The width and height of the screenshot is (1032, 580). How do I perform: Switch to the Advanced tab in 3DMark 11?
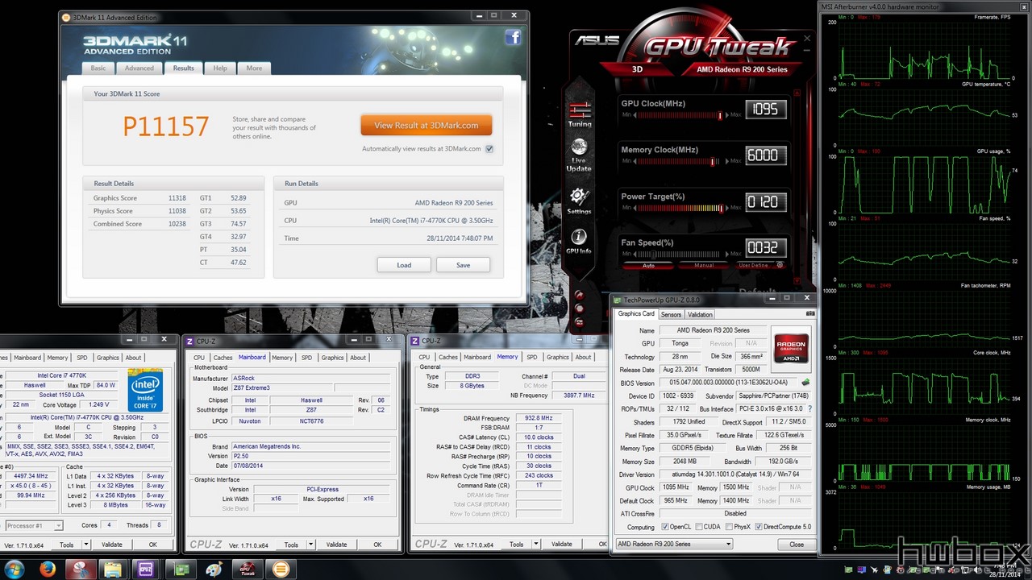coord(139,68)
